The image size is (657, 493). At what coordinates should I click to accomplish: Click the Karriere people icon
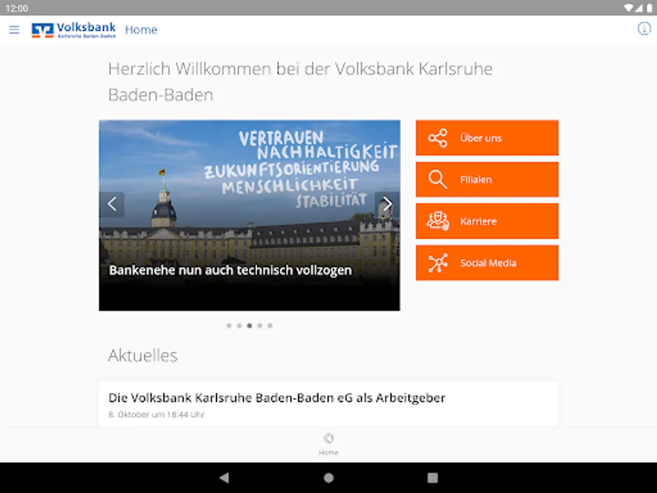coord(438,221)
